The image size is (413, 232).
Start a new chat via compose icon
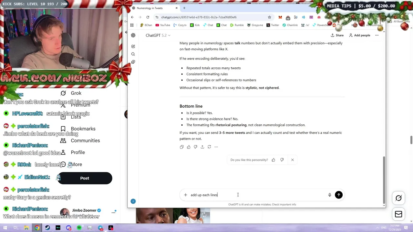(x=133, y=46)
